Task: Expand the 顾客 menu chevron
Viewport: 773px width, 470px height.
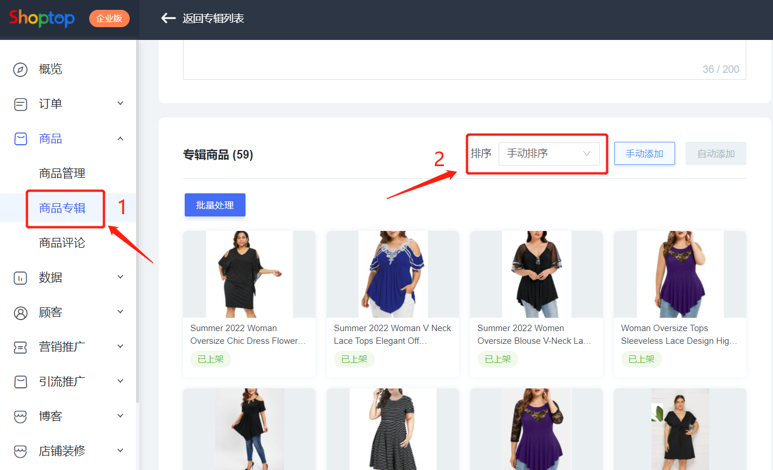Action: click(x=120, y=312)
